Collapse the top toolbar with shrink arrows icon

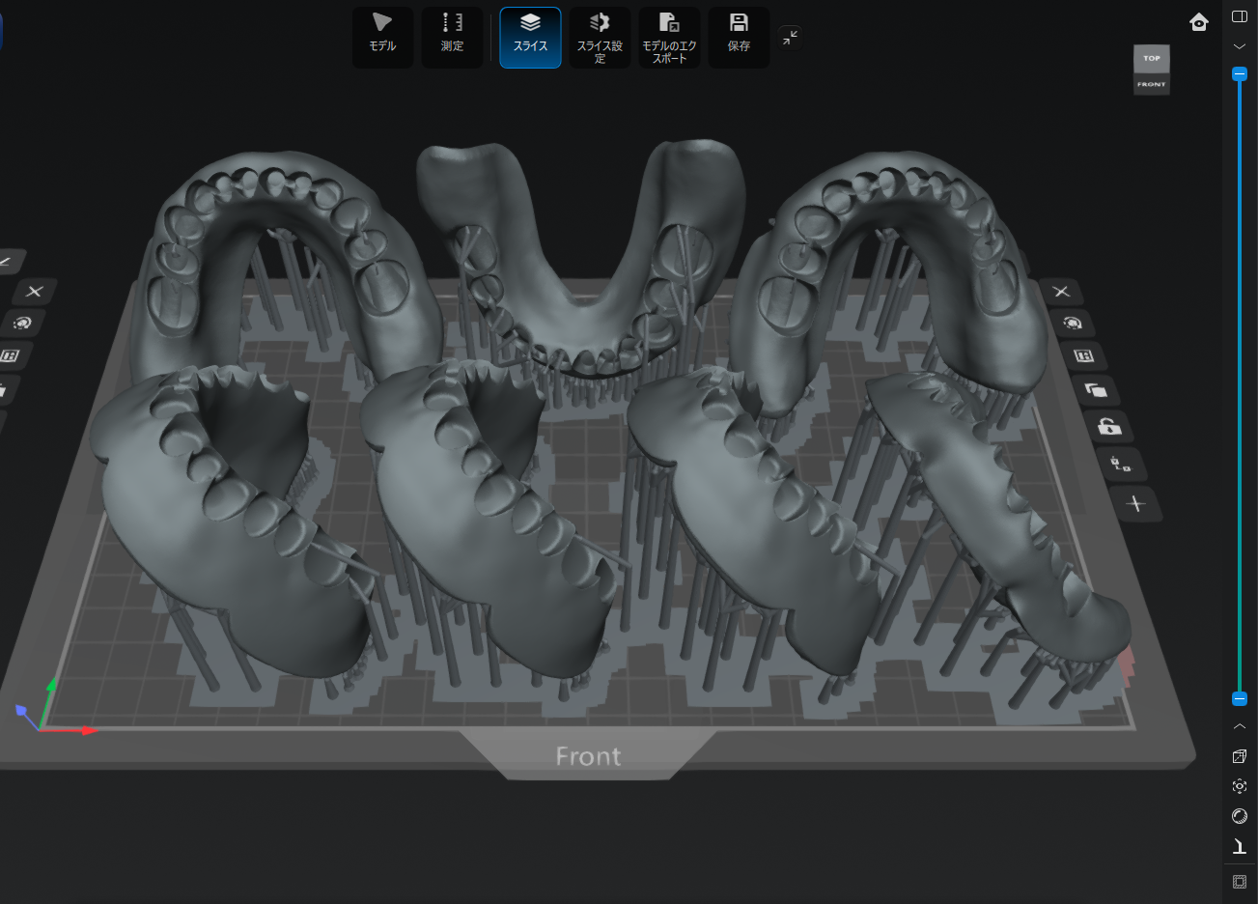tap(790, 38)
